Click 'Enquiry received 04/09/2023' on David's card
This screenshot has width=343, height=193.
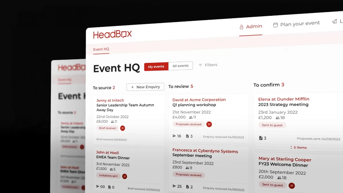(x=224, y=137)
